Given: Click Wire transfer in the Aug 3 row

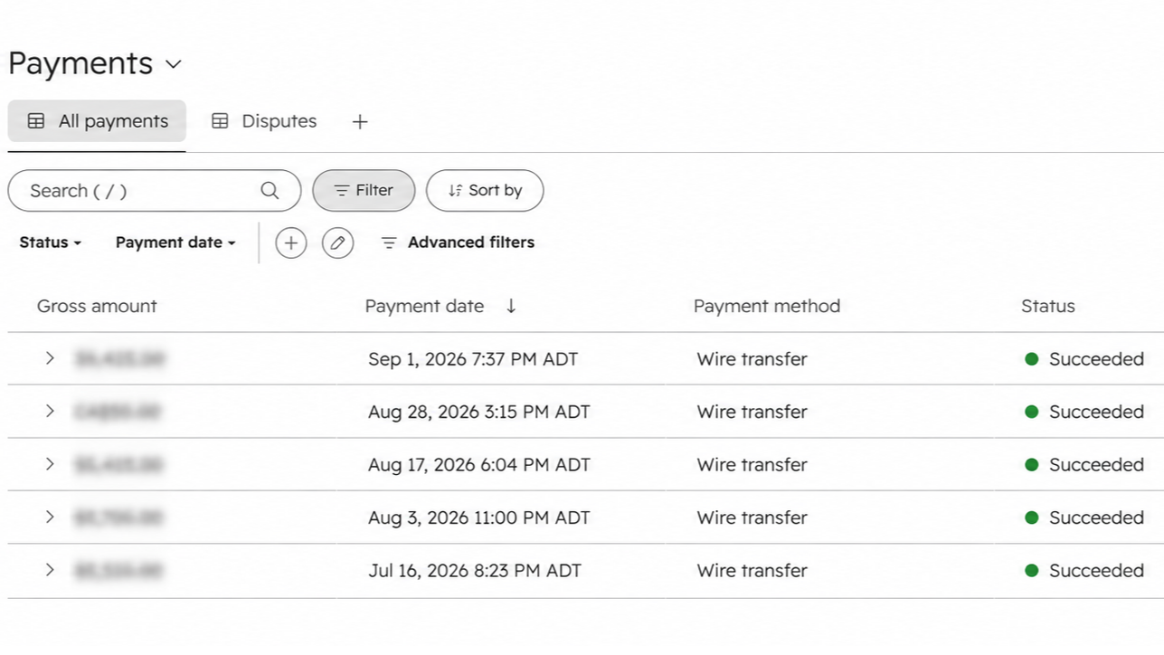Looking at the screenshot, I should (x=752, y=517).
